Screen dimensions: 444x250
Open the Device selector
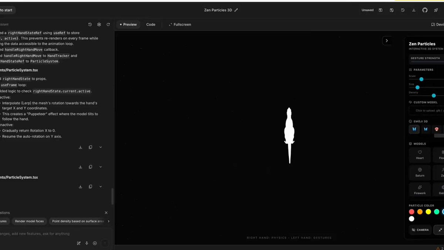437,24
